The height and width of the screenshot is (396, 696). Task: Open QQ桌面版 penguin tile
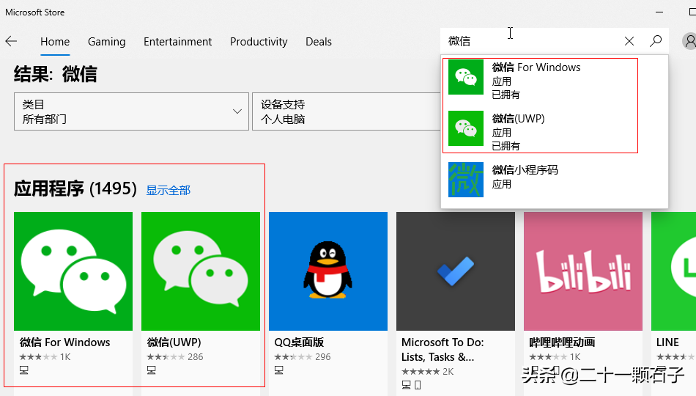pos(328,271)
